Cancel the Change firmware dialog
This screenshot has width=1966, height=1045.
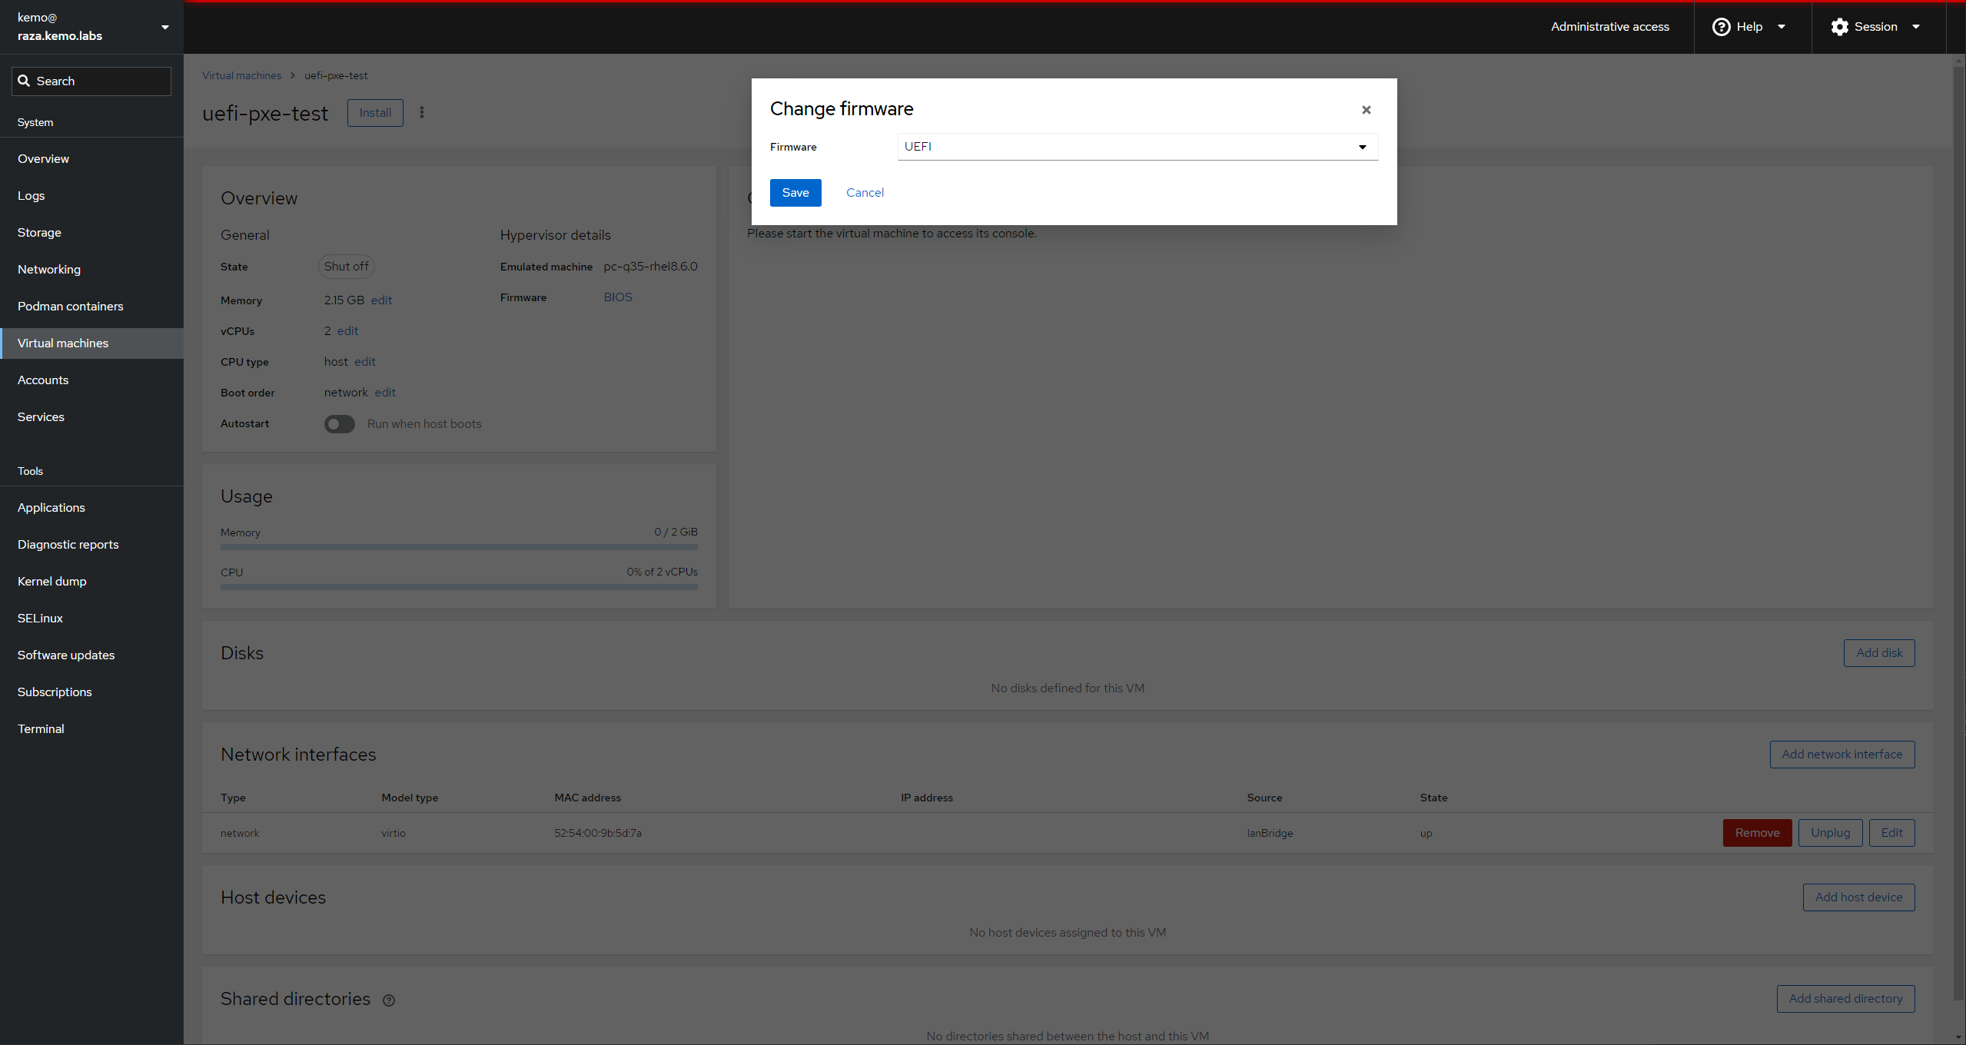(x=864, y=193)
